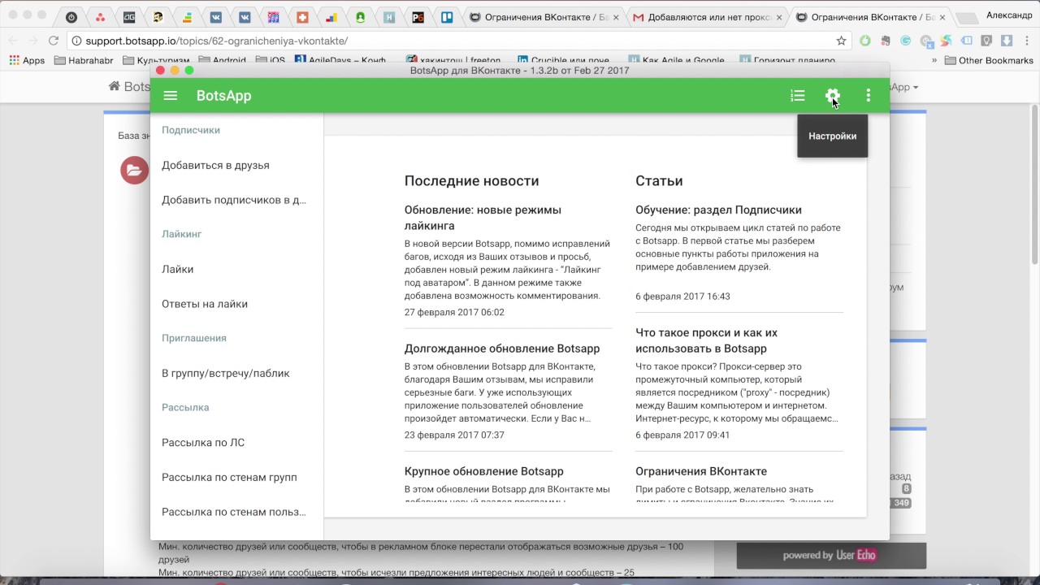This screenshot has height=585, width=1040.
Task: Open the Android bookmarks folder
Action: (x=223, y=60)
